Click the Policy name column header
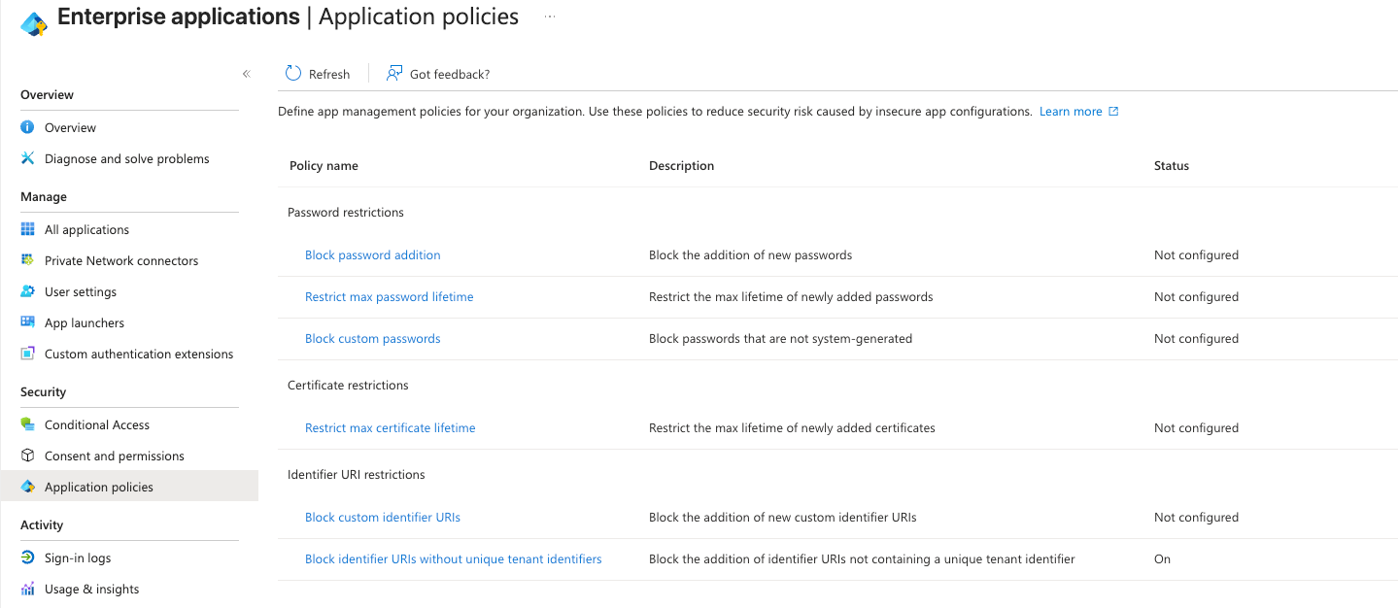The width and height of the screenshot is (1398, 608). tap(324, 166)
